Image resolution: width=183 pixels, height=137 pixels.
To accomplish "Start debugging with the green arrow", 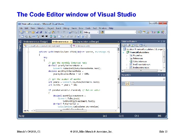I will [81, 32].
